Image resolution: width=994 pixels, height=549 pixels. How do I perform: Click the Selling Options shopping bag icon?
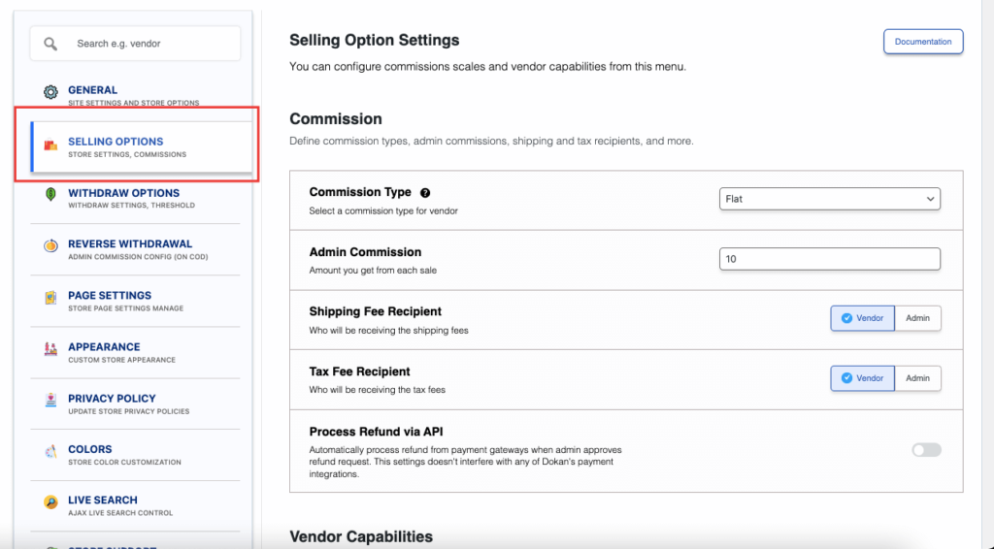tap(50, 145)
